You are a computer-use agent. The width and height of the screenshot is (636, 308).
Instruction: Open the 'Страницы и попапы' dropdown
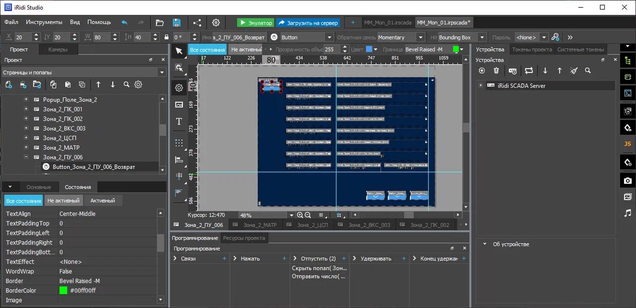click(161, 73)
